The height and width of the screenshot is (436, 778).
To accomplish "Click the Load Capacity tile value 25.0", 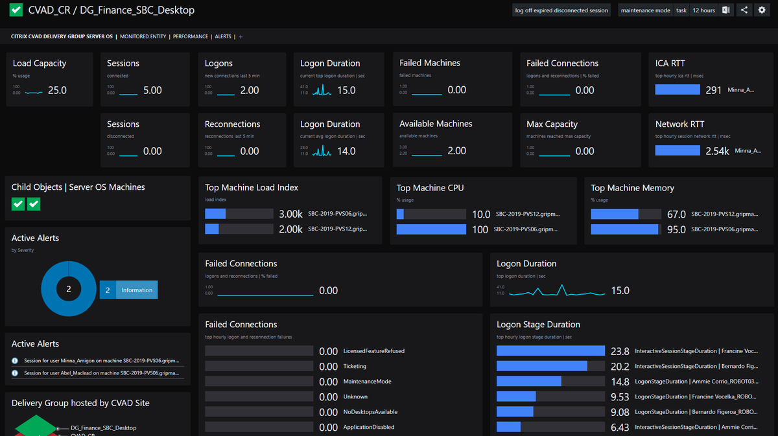I will [57, 90].
